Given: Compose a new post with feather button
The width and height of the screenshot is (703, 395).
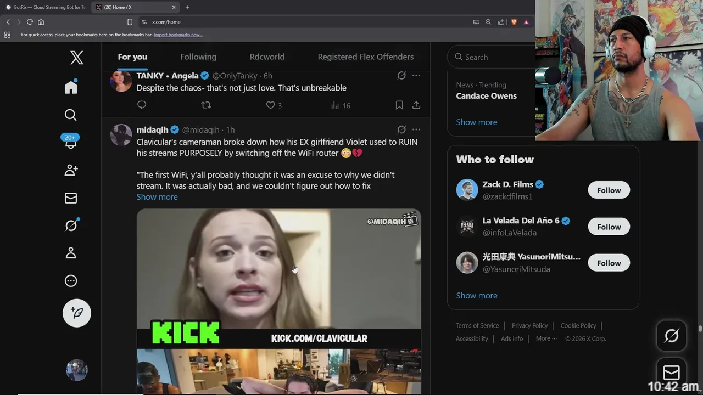Looking at the screenshot, I should point(77,313).
